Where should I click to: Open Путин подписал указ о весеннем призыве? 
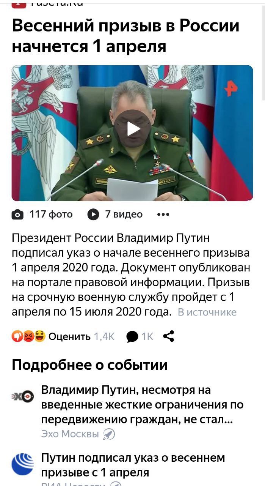(x=133, y=465)
